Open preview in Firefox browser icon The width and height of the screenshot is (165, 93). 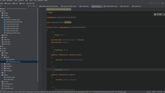(x=158, y=14)
